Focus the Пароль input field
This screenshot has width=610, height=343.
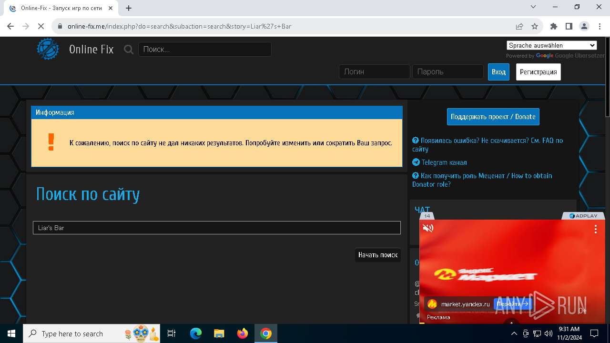[x=447, y=72]
